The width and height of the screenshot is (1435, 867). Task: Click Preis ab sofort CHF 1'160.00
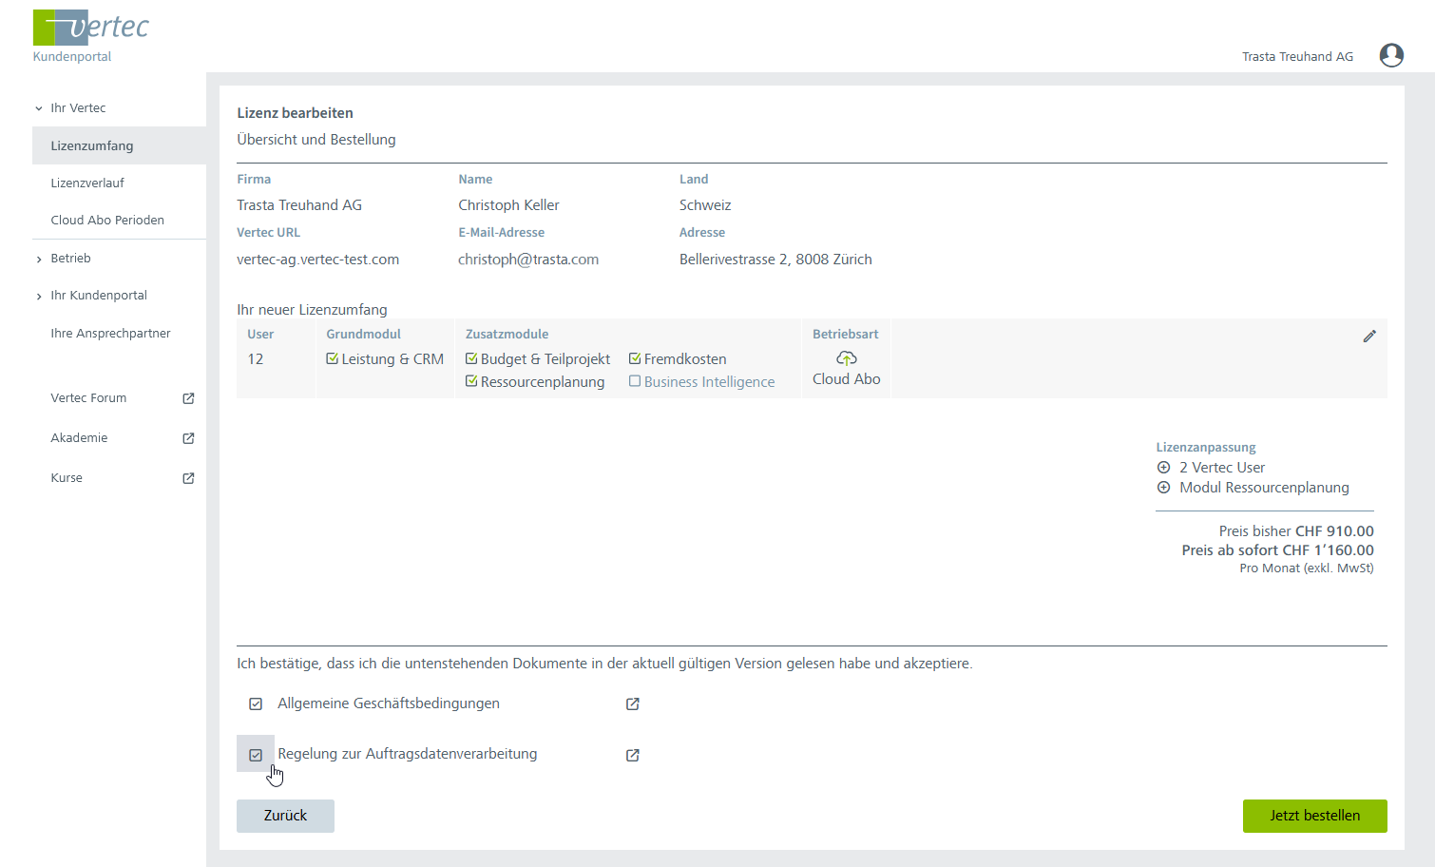(1277, 549)
